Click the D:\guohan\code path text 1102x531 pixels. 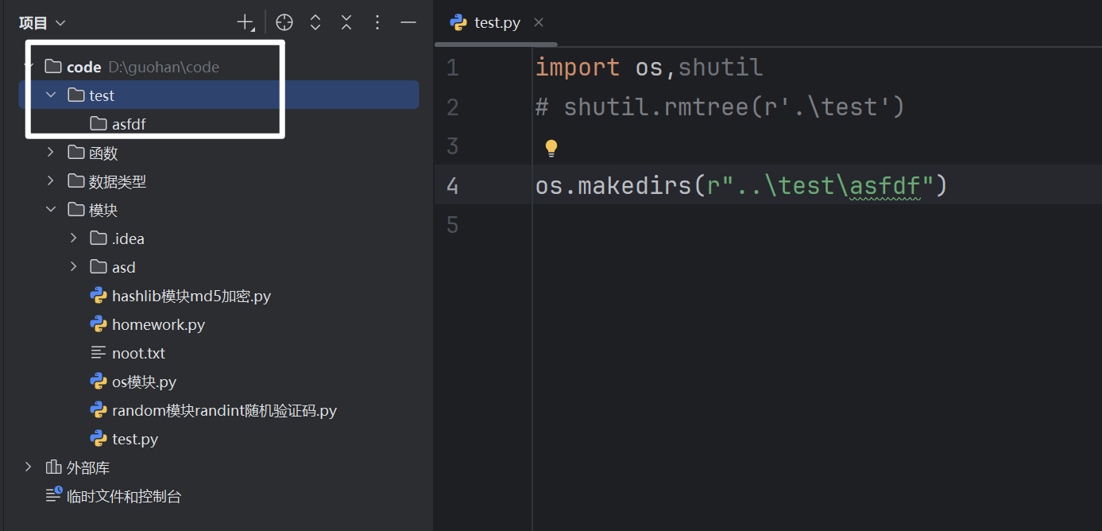pos(164,67)
